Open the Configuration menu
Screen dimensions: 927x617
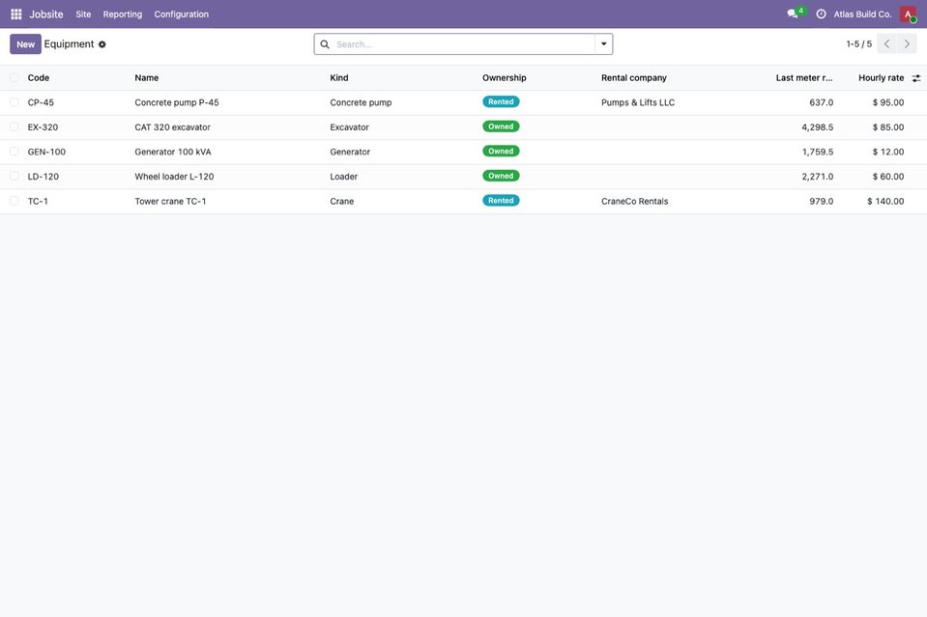(x=182, y=14)
